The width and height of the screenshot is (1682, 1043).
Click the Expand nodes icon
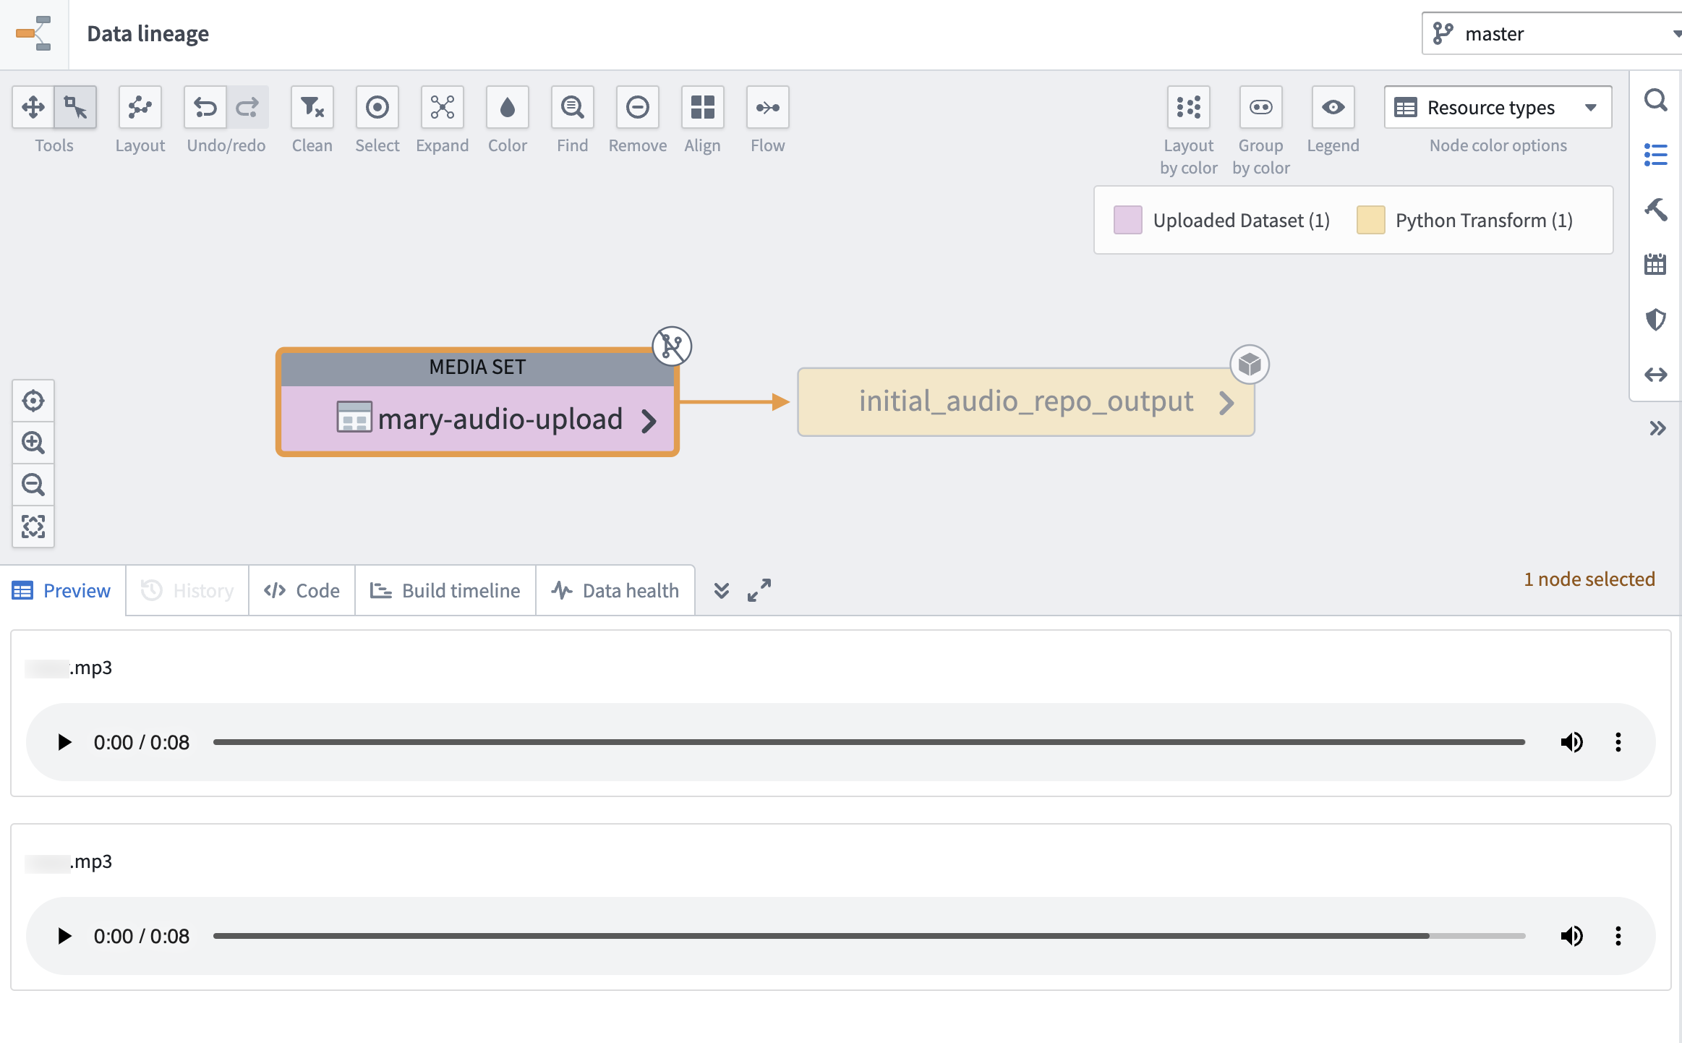click(x=443, y=108)
